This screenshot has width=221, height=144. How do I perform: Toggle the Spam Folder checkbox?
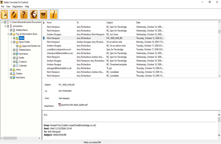point(14,42)
